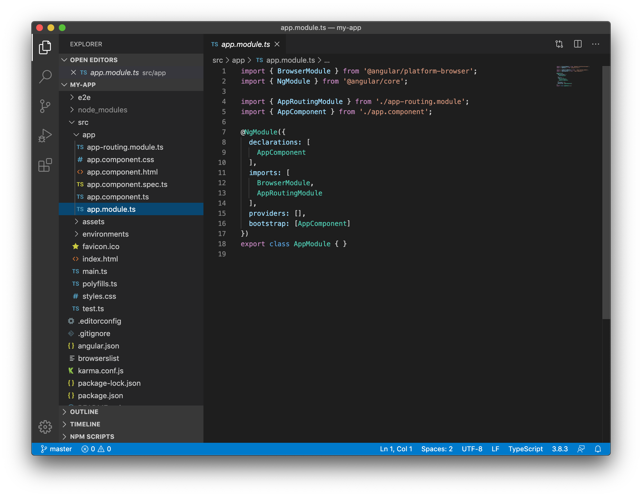Expand the e2e folder
642x497 pixels.
(x=131, y=97)
